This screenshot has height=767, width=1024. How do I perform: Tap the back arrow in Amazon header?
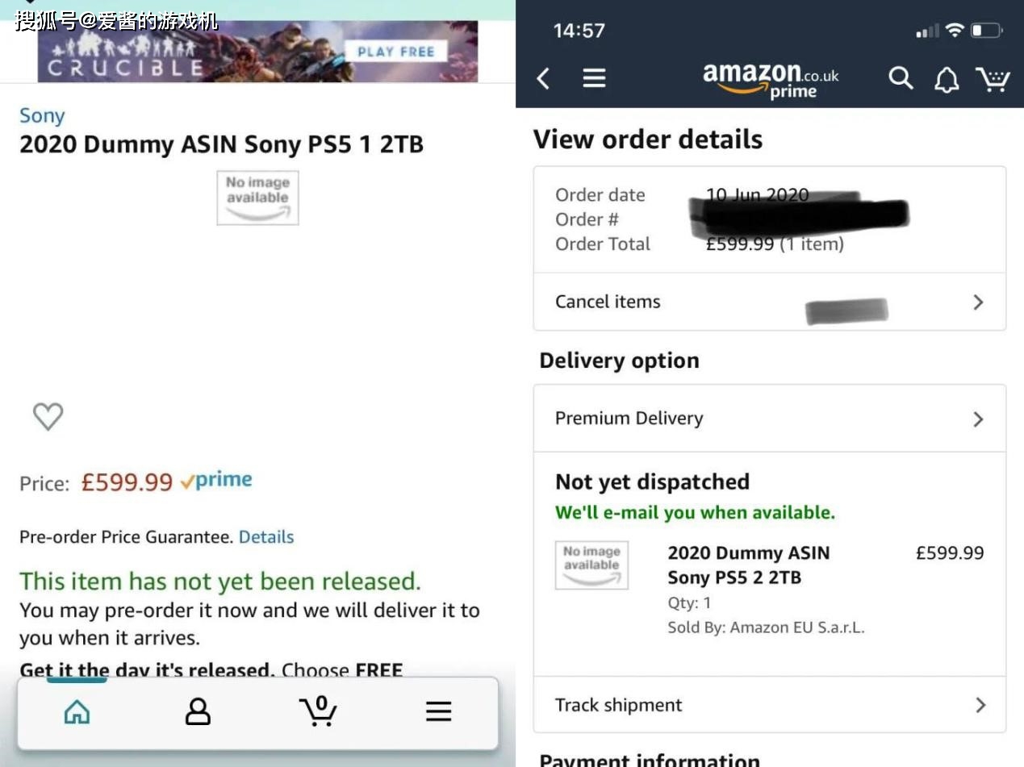(x=543, y=78)
